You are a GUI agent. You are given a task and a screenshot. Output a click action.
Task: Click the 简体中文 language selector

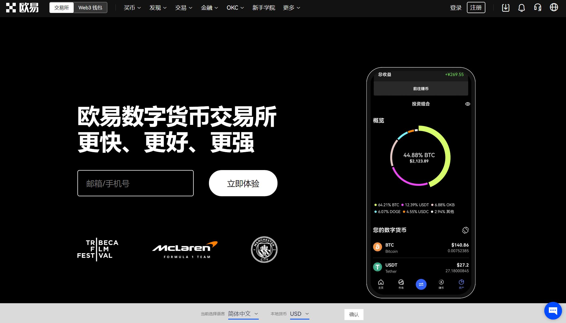click(x=243, y=314)
